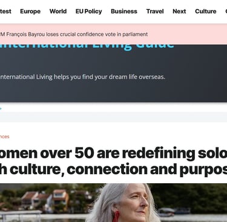The width and height of the screenshot is (227, 222).
Task: Open the Culture section
Action: [205, 12]
